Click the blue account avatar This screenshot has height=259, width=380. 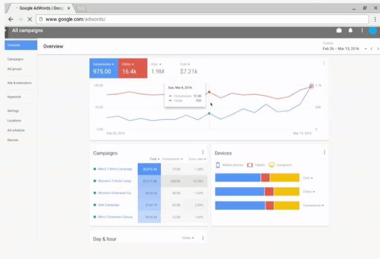373,30
